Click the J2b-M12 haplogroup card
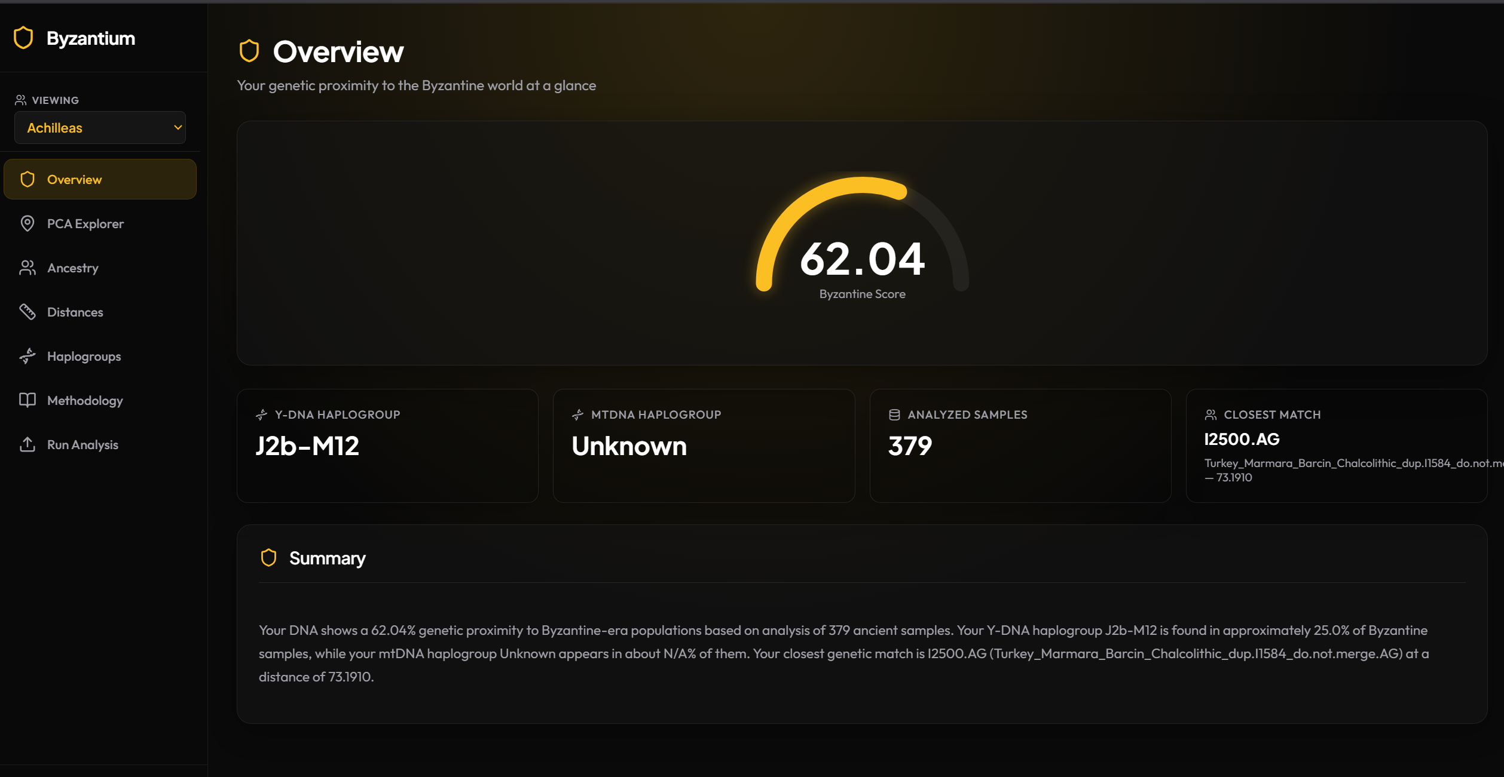Image resolution: width=1504 pixels, height=777 pixels. 387,446
